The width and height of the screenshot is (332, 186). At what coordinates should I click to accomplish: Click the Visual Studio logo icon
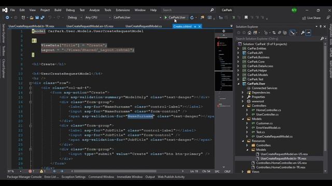pos(5,10)
